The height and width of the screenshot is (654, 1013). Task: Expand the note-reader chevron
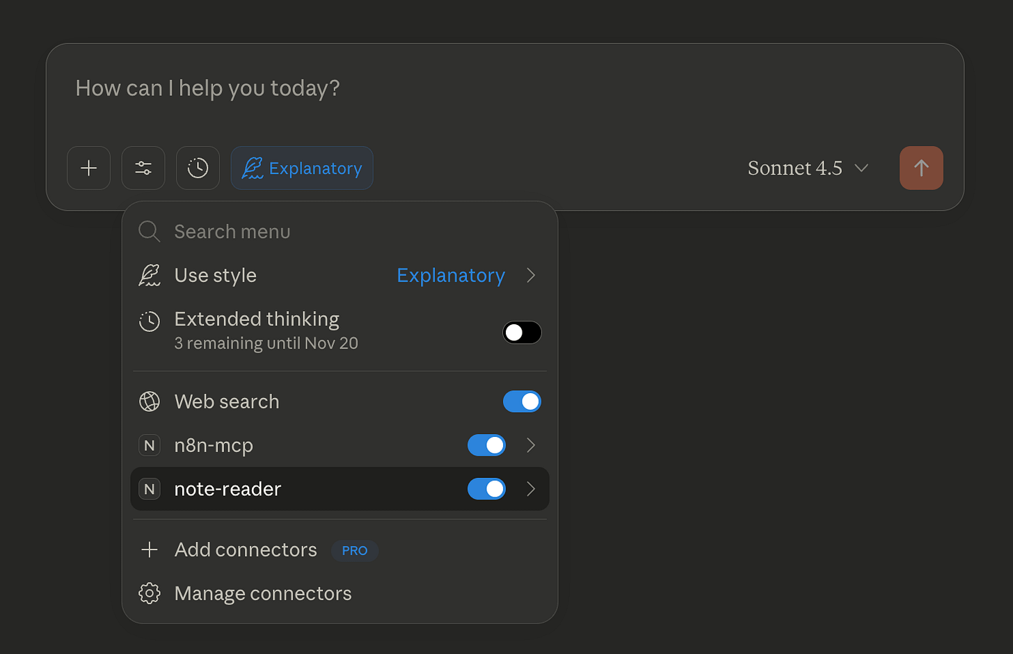point(531,489)
